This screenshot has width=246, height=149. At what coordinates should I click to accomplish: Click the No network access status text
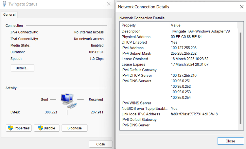pos(89,39)
